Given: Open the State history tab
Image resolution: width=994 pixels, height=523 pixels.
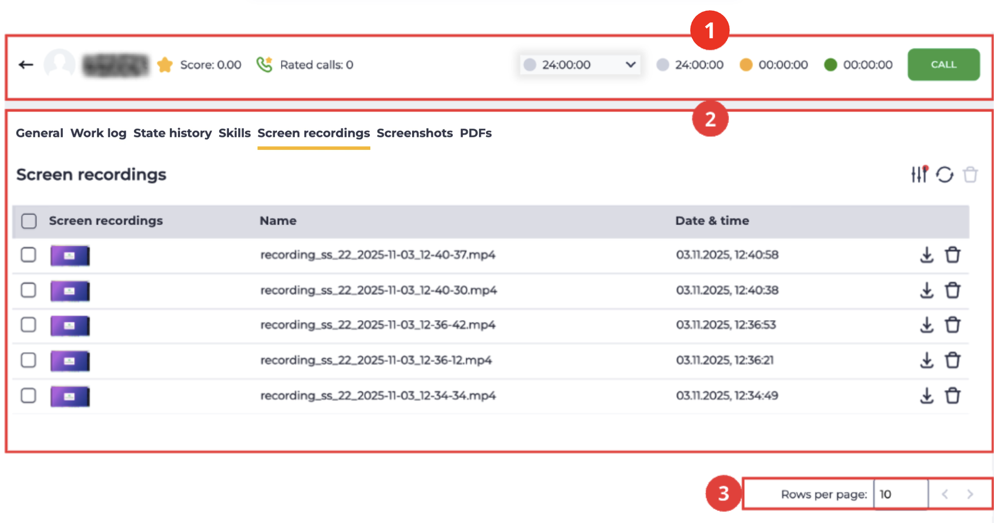Looking at the screenshot, I should pyautogui.click(x=172, y=133).
